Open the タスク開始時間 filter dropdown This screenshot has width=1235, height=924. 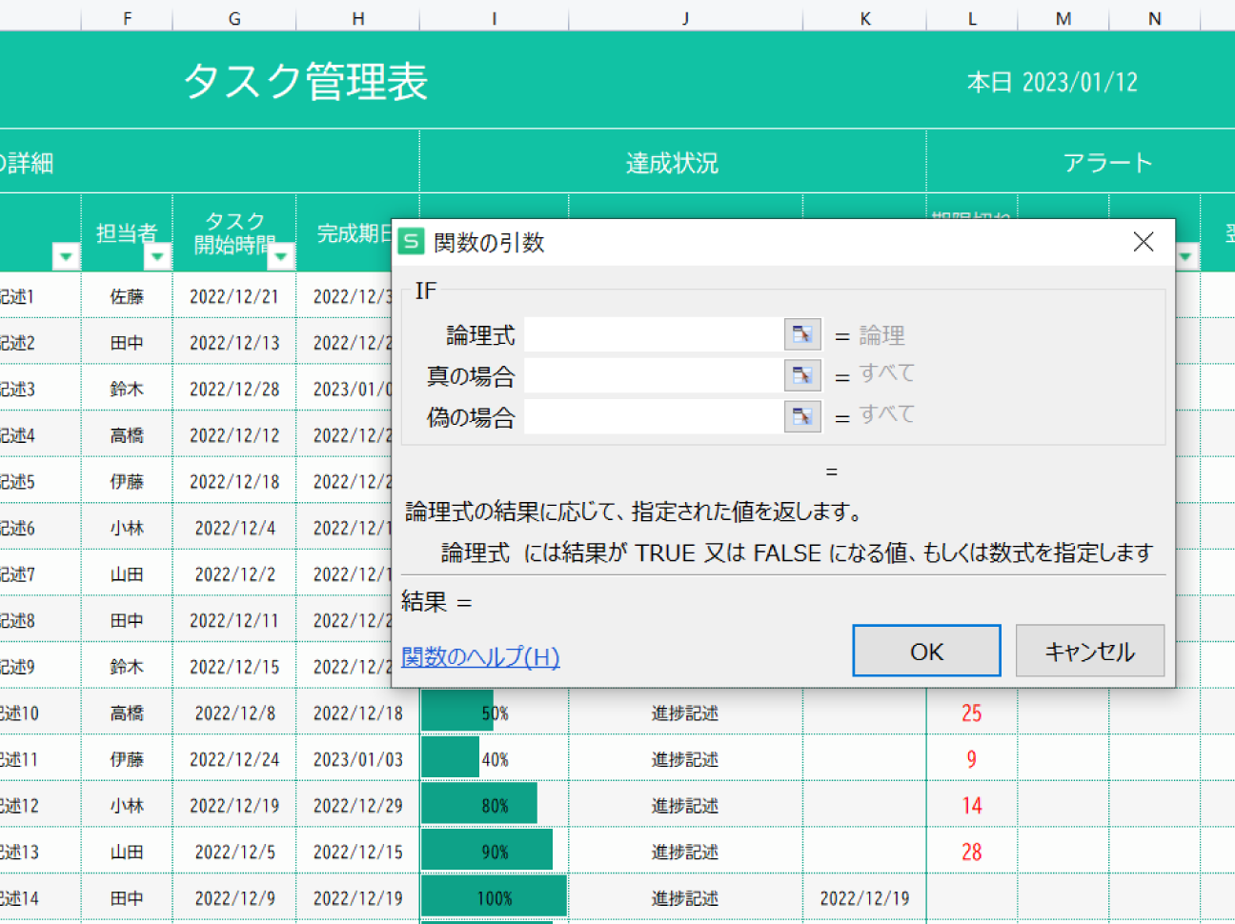click(281, 256)
